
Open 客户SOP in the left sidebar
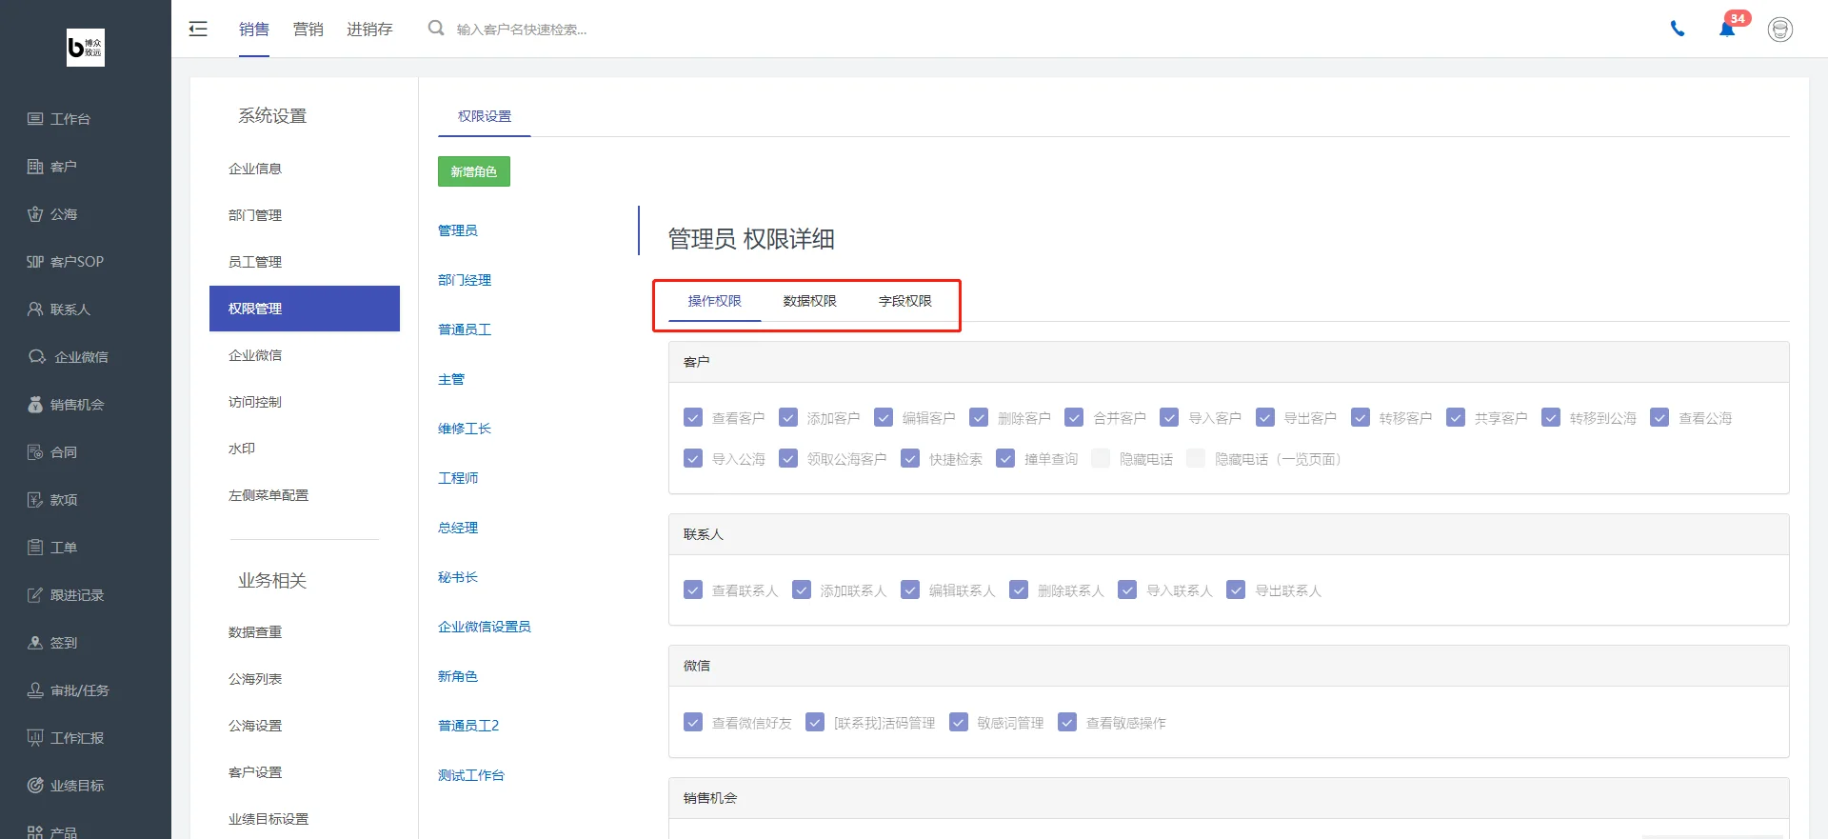pos(65,262)
